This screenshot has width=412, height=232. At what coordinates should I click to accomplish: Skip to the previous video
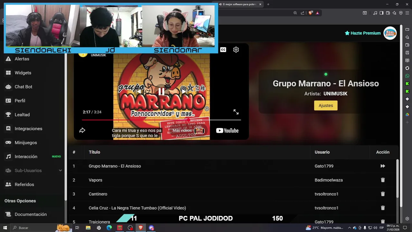pyautogui.click(x=138, y=92)
